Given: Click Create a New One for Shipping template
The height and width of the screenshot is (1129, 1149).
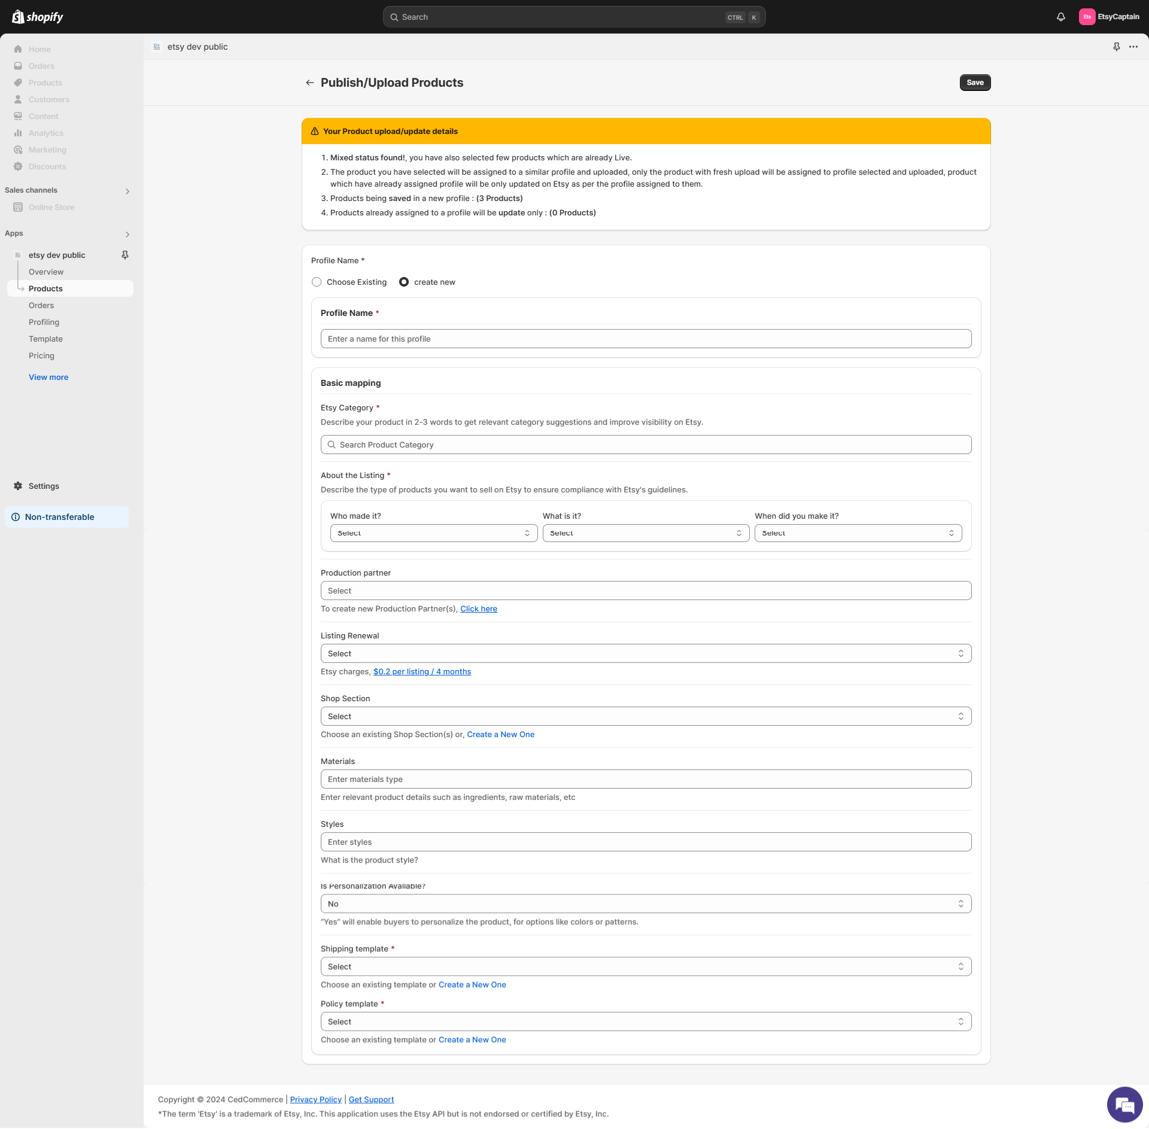Looking at the screenshot, I should point(472,984).
